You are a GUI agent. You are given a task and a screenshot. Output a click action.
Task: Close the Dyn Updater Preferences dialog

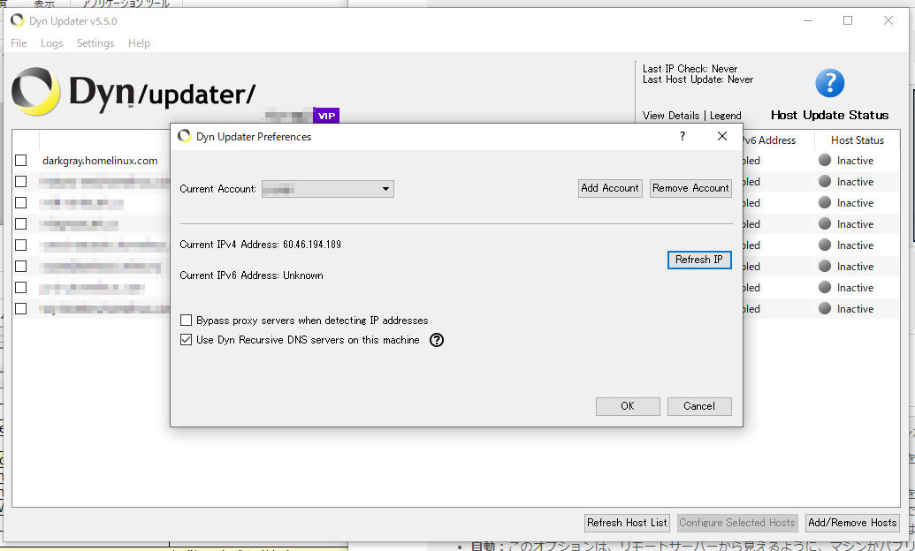(x=722, y=136)
